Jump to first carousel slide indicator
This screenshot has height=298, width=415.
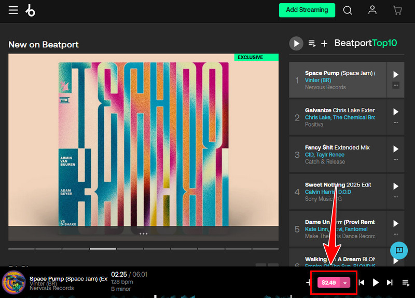(x=21, y=249)
